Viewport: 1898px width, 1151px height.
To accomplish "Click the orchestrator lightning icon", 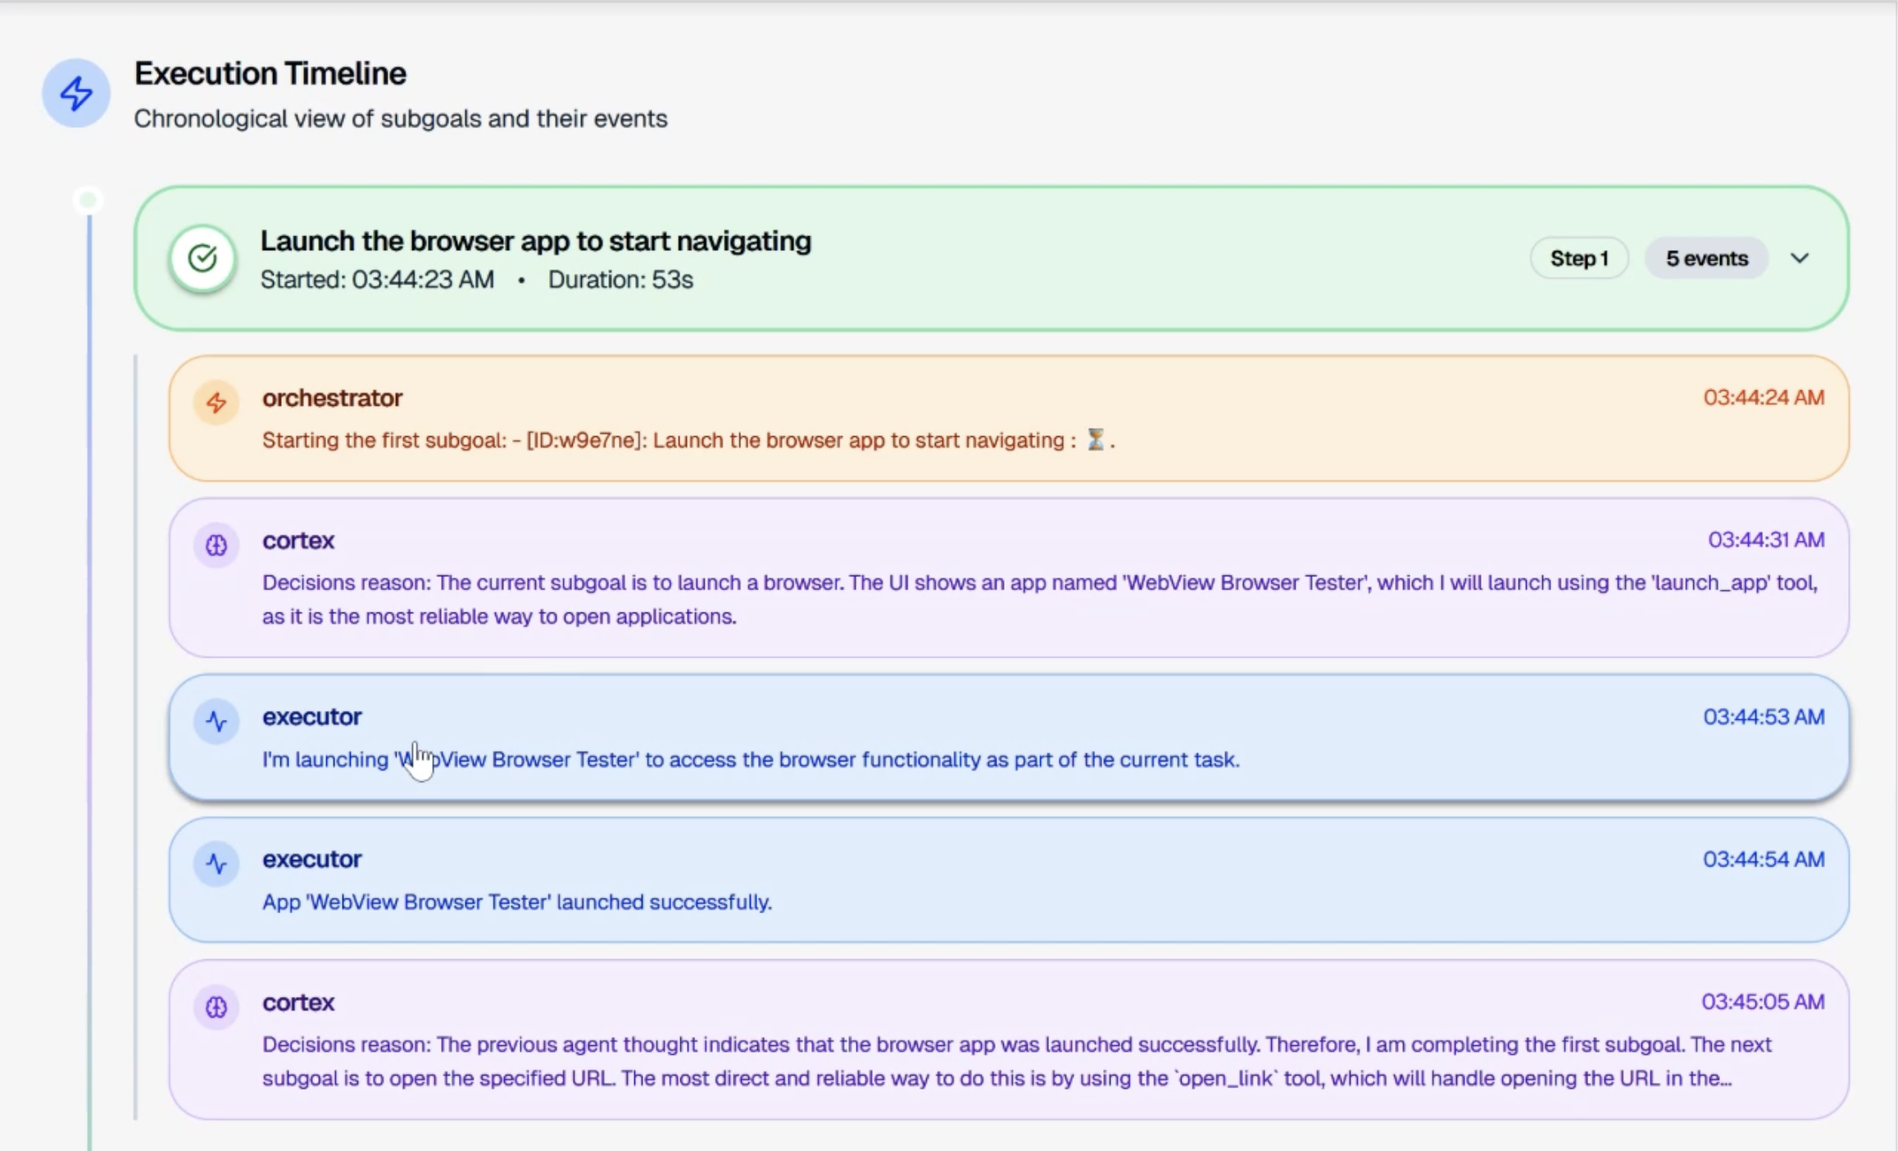I will coord(216,403).
